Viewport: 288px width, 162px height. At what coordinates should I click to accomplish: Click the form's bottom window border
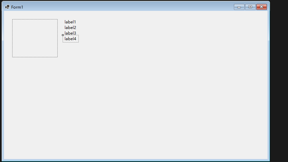pyautogui.click(x=136, y=160)
